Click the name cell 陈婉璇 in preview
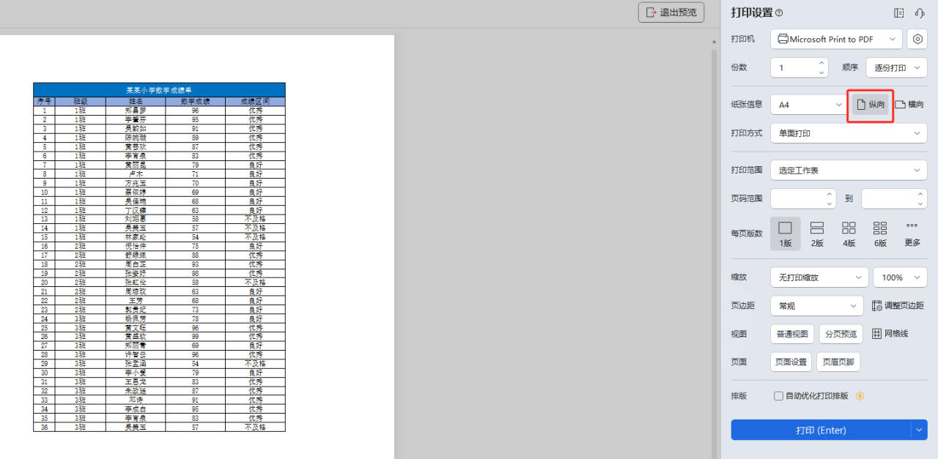 pos(136,138)
